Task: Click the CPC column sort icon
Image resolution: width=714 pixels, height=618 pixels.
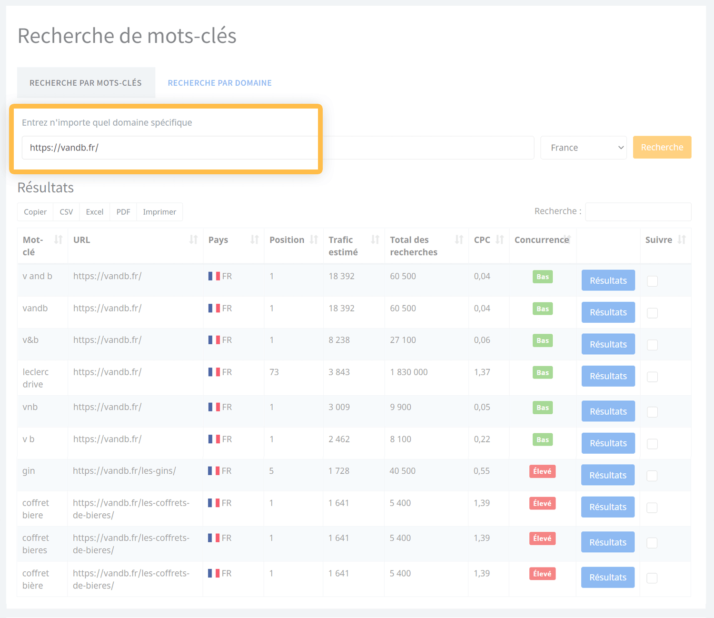Action: coord(499,240)
